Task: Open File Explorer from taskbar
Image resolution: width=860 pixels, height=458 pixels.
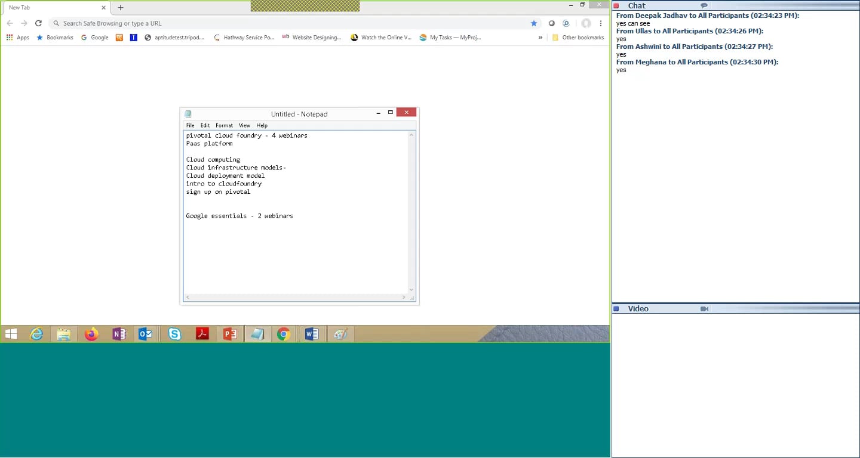Action: [x=64, y=335]
